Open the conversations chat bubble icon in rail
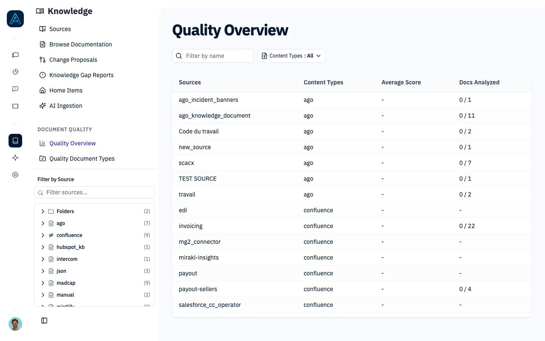Screen dimensions: 545x341 (x=15, y=55)
